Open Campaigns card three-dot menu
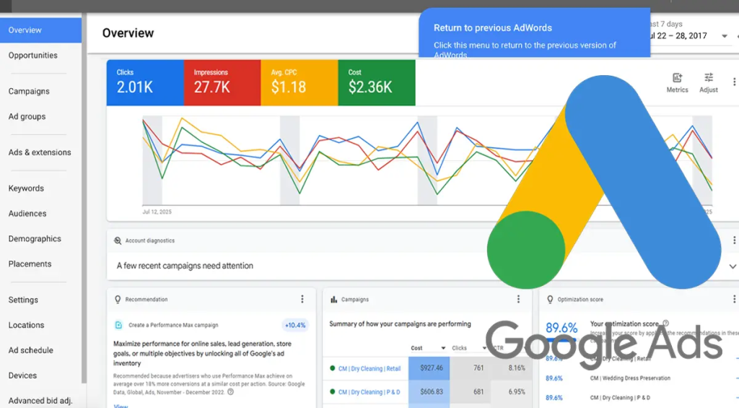This screenshot has width=739, height=408. point(518,299)
